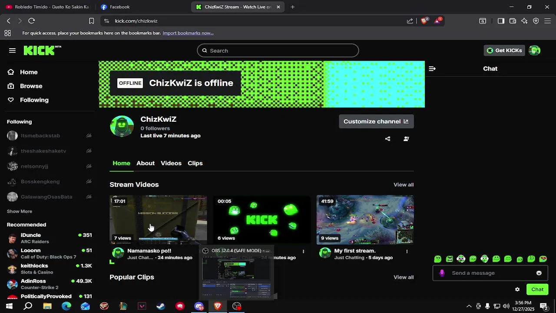Open Following in the sidebar
Screen dimensions: 556x313
(34, 100)
